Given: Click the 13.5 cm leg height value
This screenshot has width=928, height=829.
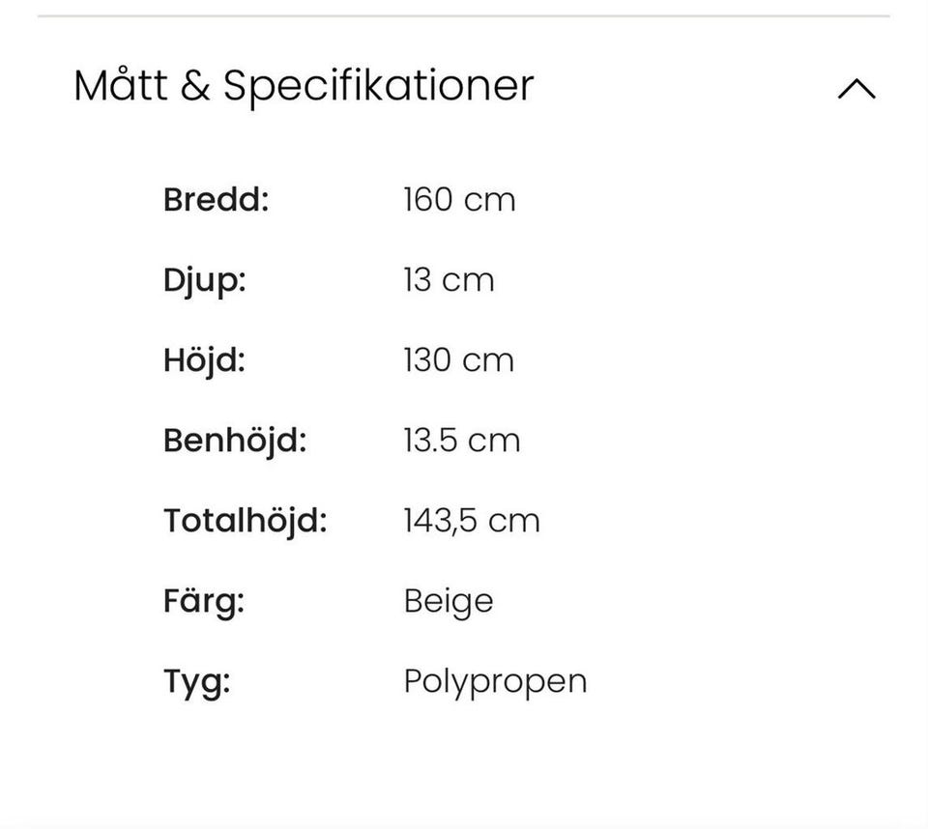Looking at the screenshot, I should [461, 441].
